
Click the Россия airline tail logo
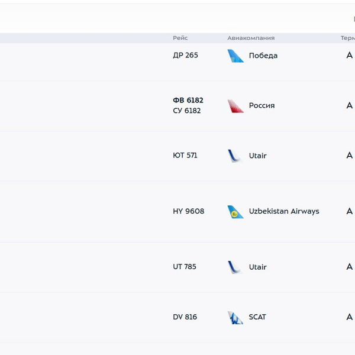point(235,106)
